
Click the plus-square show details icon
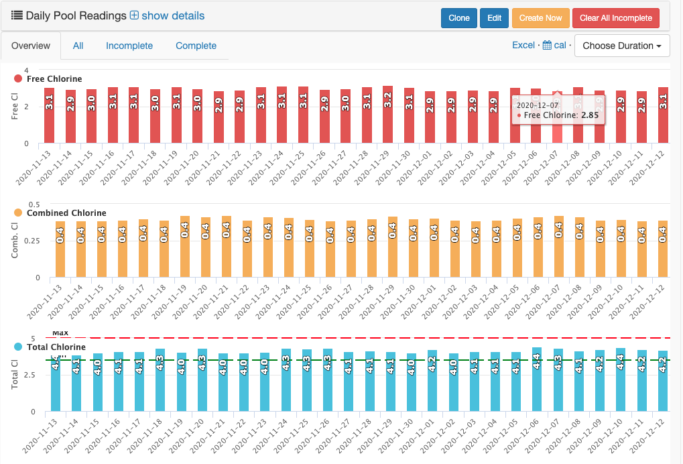tap(134, 15)
